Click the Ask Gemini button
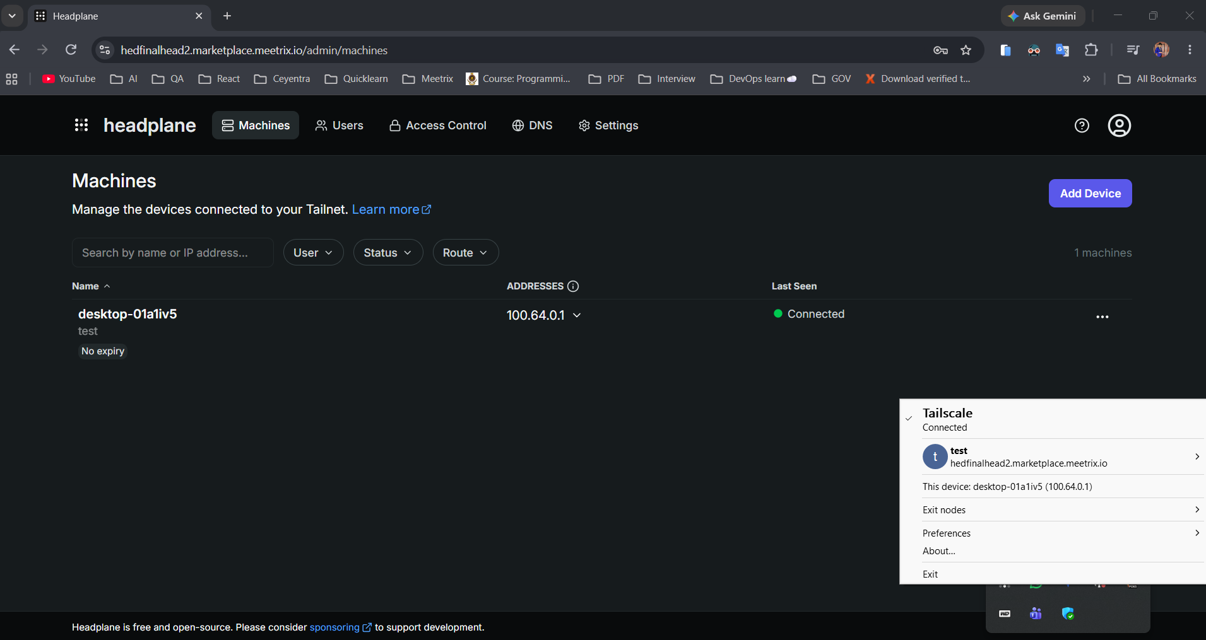The image size is (1206, 640). click(x=1043, y=16)
